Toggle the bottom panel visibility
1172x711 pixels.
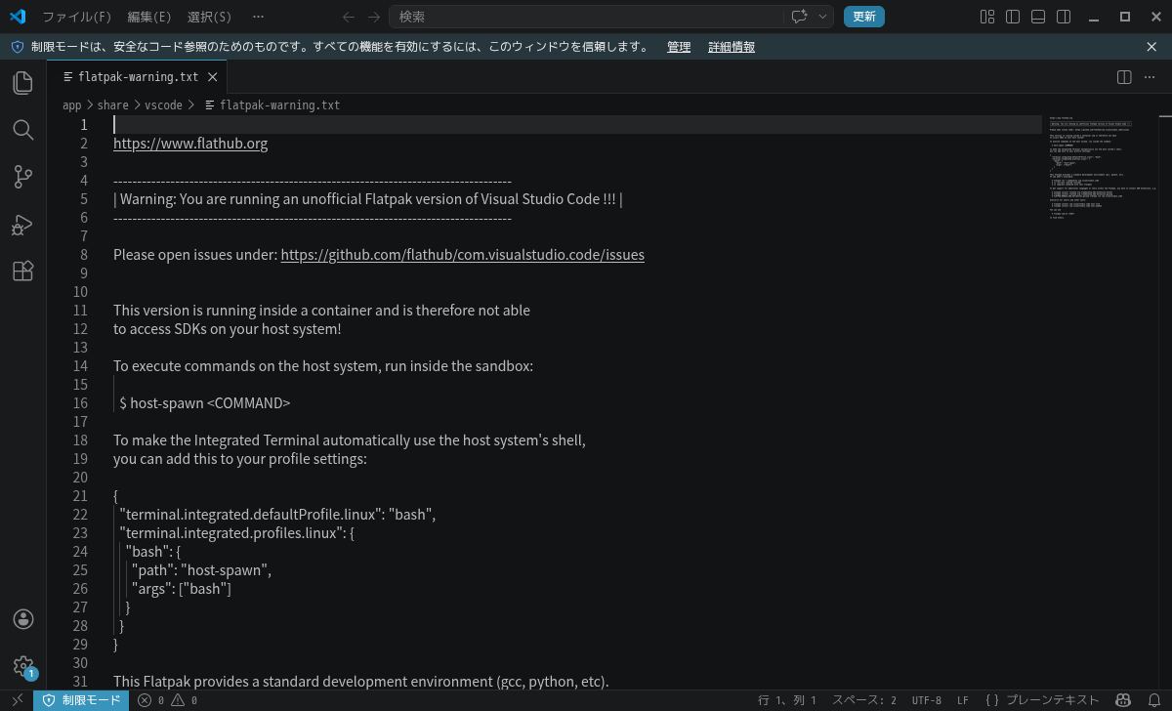coord(1038,17)
